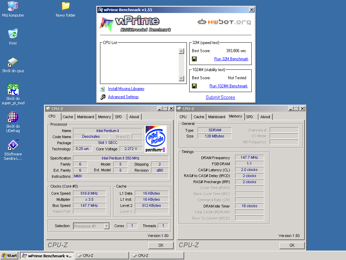The image size is (346, 260).
Task: Click OK in the left CPU-Z window
Action: coord(161,245)
